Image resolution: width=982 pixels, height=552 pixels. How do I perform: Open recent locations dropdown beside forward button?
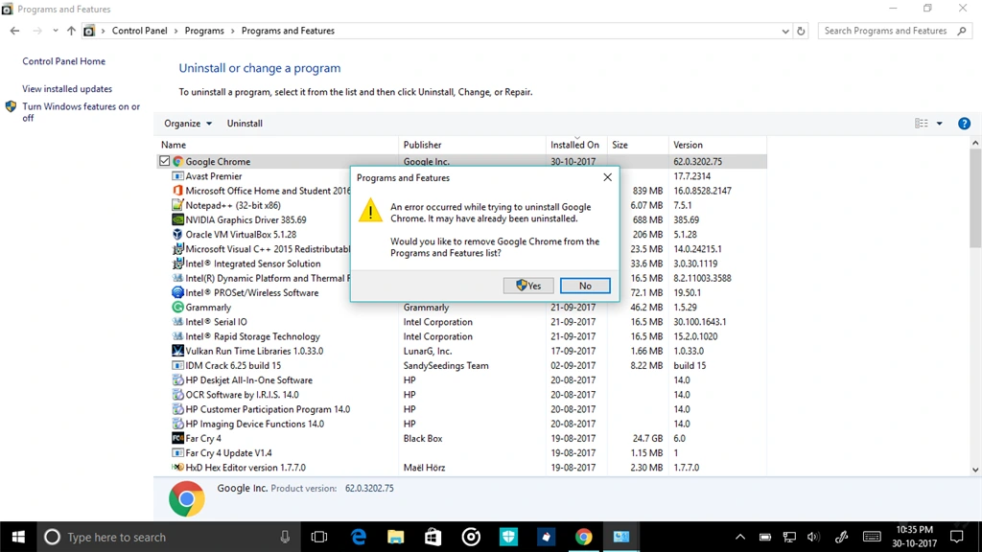[x=55, y=30]
